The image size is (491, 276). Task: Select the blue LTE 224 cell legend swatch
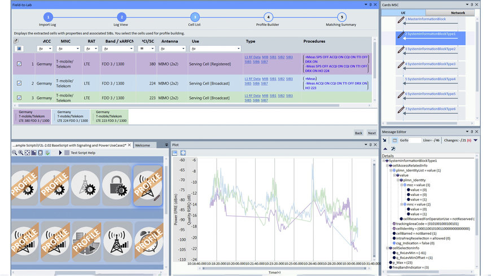71,116
